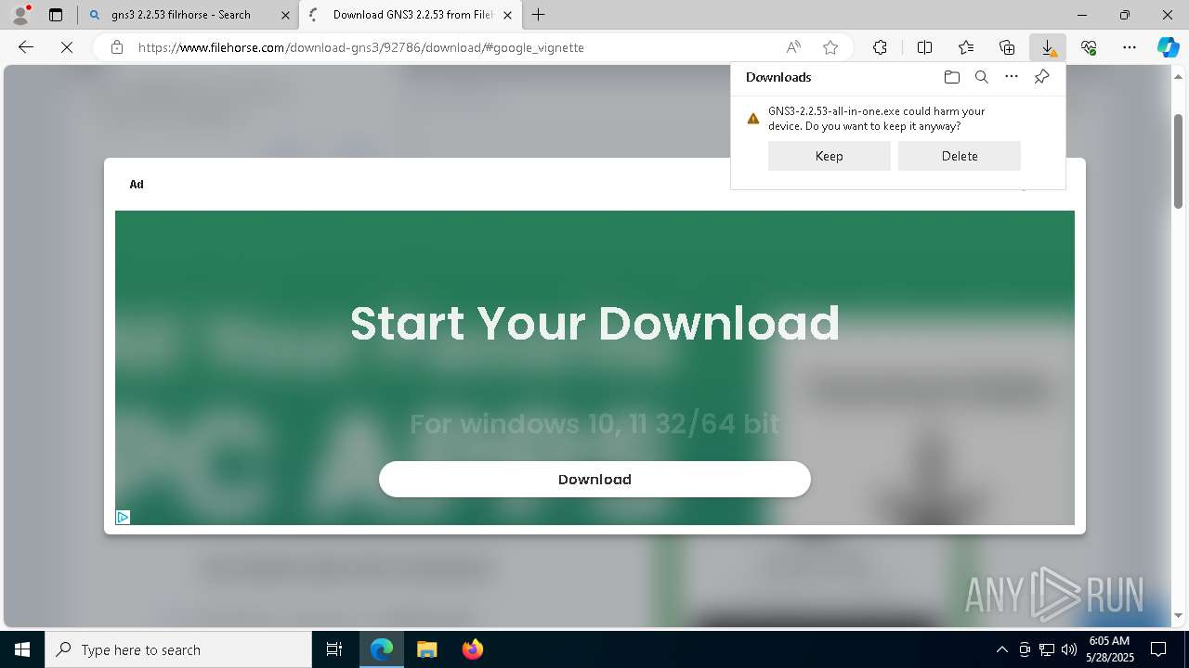Close the Download GNS3 tab
Viewport: 1189px width, 668px height.
[x=507, y=15]
